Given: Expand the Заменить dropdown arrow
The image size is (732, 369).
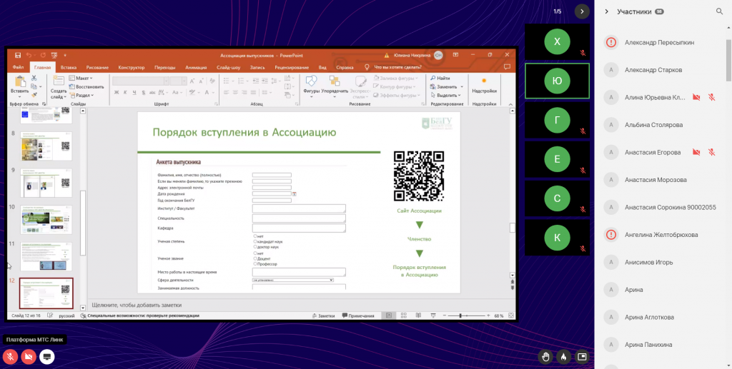Looking at the screenshot, I should (x=462, y=86).
